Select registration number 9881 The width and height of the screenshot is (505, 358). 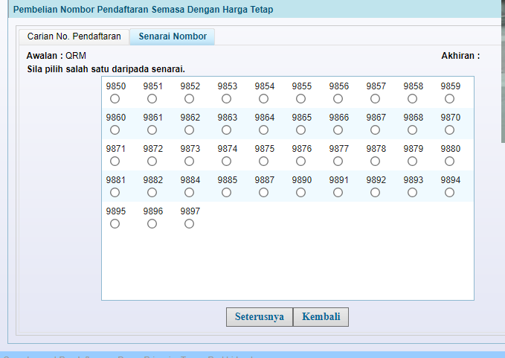coord(115,193)
